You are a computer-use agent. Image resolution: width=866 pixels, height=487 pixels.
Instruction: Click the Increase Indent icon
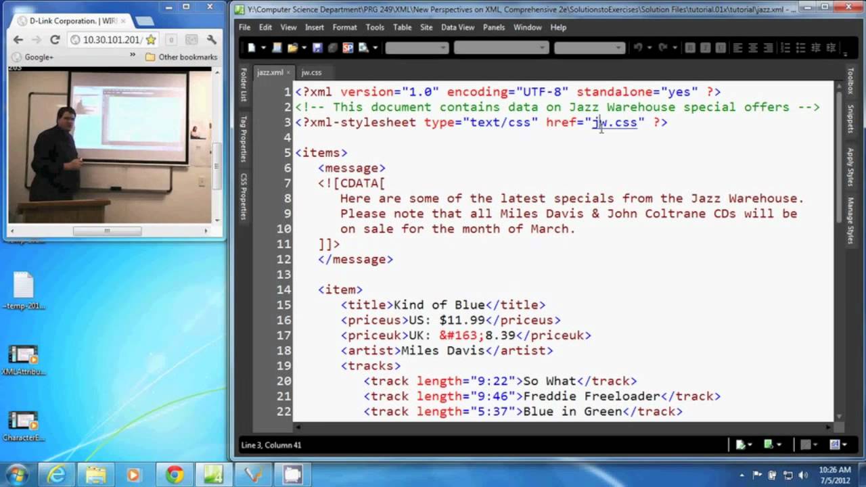tap(831, 47)
